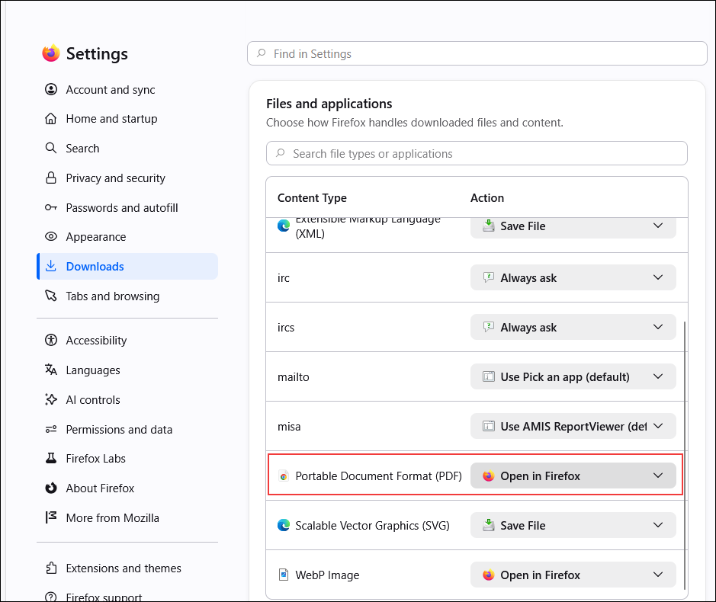The width and height of the screenshot is (716, 602).
Task: Open the PDF Open in Firefox dropdown
Action: (x=573, y=476)
